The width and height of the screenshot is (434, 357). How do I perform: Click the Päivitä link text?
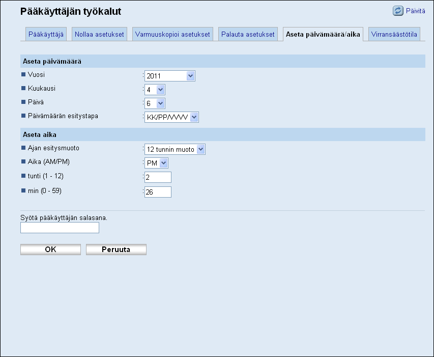click(x=416, y=11)
